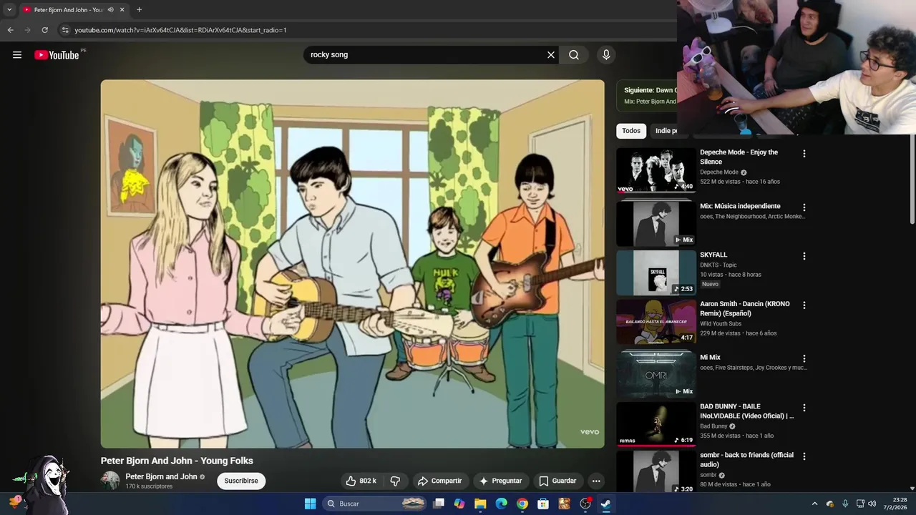Open the YouTube hamburger guide menu
Screen dimensions: 916x515
point(17,55)
